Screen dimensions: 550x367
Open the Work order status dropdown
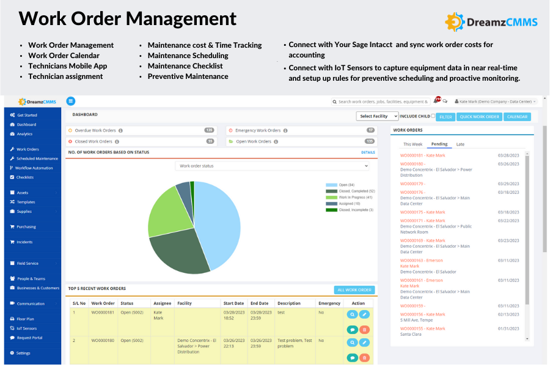point(273,166)
